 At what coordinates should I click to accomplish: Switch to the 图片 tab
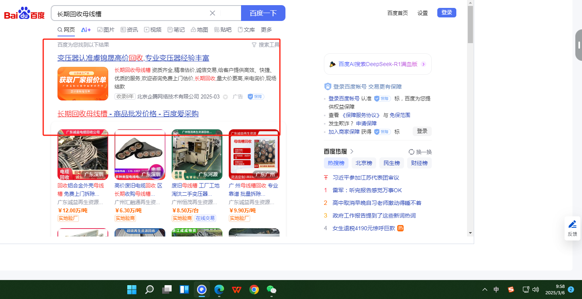106,30
